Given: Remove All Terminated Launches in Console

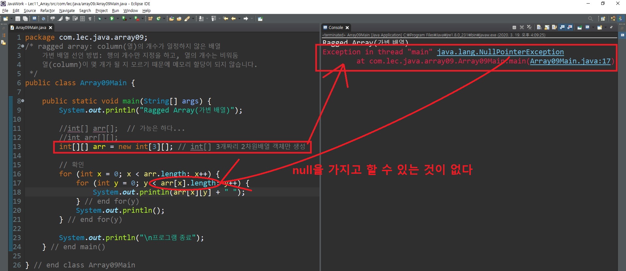Looking at the screenshot, I should pos(529,28).
